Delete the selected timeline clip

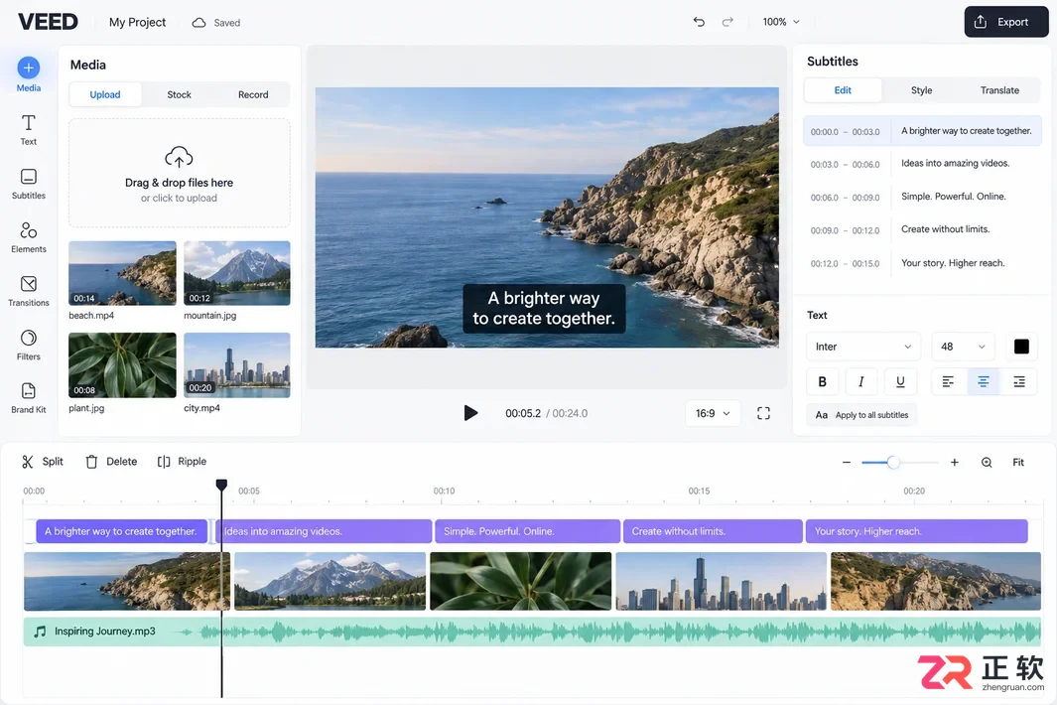111,462
